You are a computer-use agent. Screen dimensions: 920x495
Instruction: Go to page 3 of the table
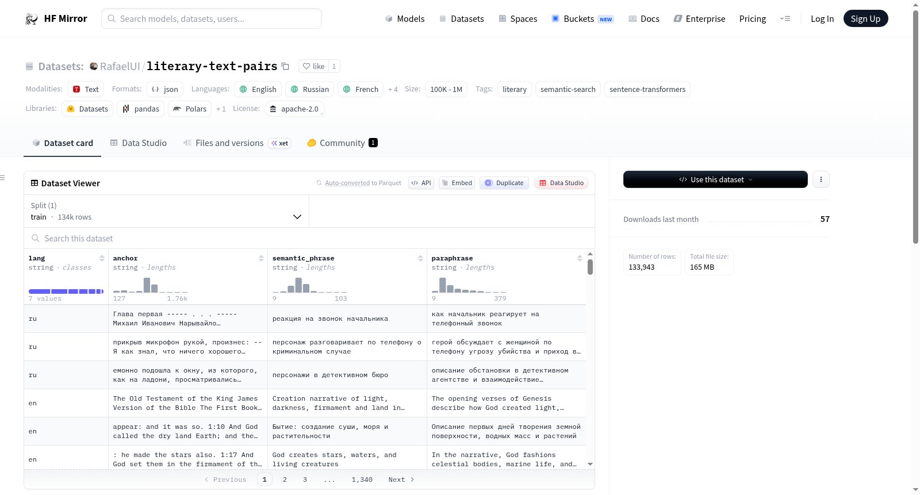(305, 479)
